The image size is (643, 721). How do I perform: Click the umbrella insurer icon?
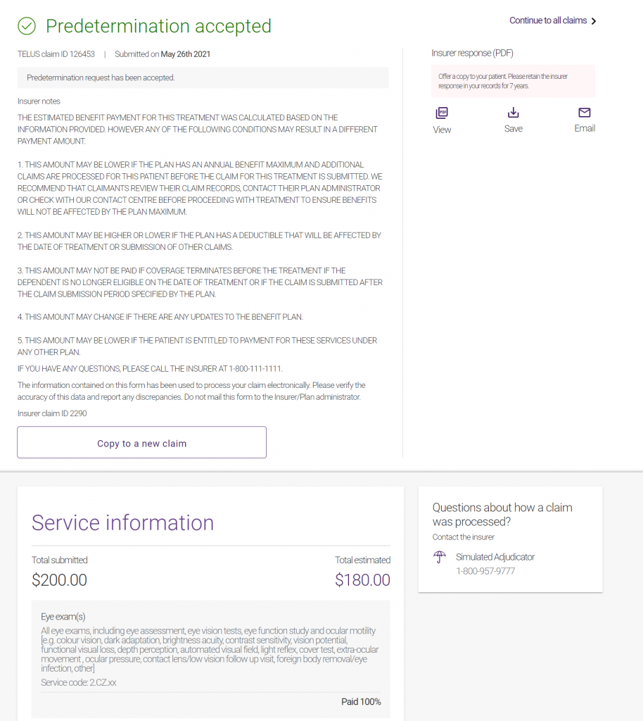click(x=440, y=558)
